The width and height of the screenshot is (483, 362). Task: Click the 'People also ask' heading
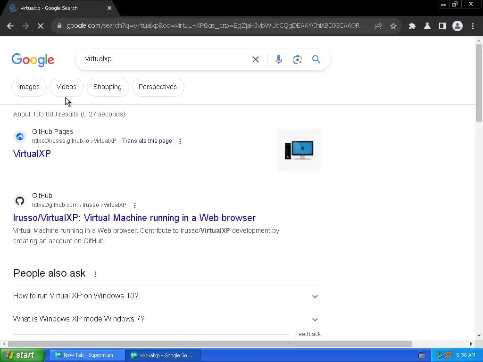(x=49, y=273)
